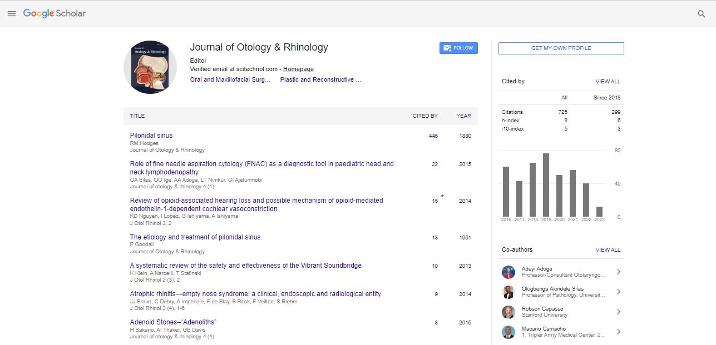Image resolution: width=716 pixels, height=345 pixels.
Task: Click the Citations metric label
Action: [512, 112]
